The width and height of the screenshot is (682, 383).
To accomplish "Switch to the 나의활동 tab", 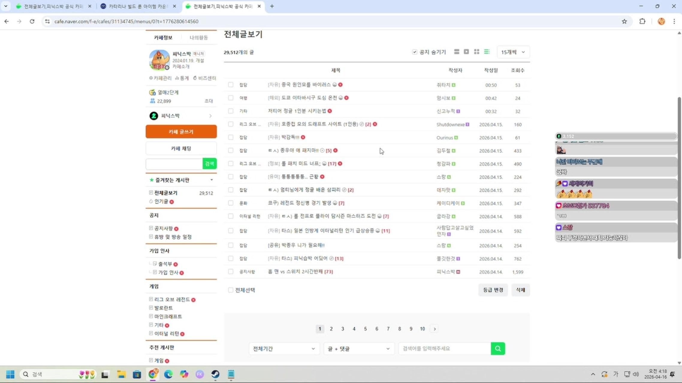I will click(x=198, y=37).
